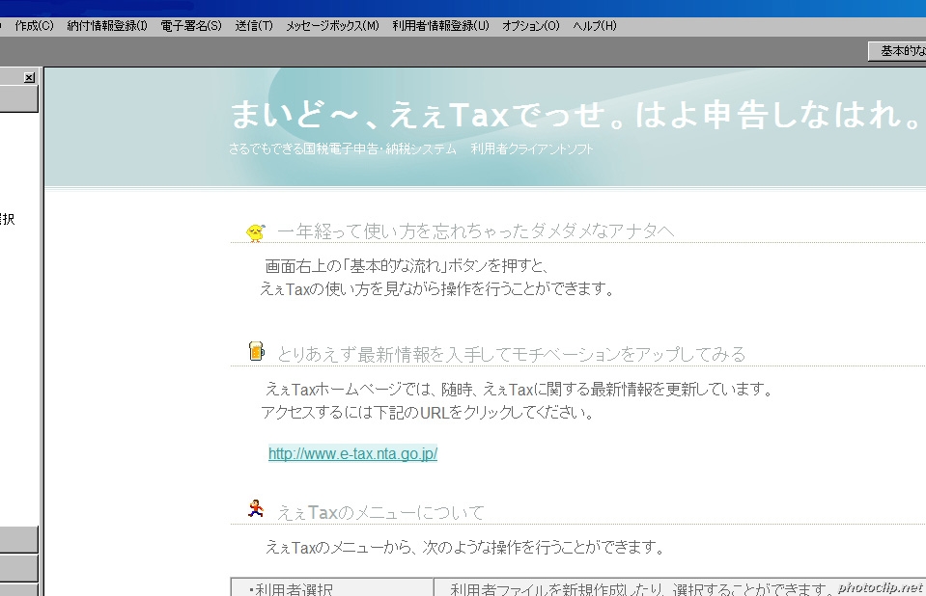Open the 利用者情報登録(U) menu

(440, 26)
